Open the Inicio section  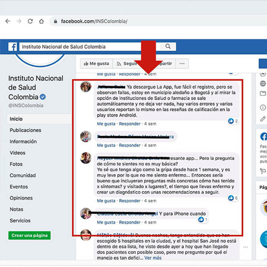[x=39, y=119]
